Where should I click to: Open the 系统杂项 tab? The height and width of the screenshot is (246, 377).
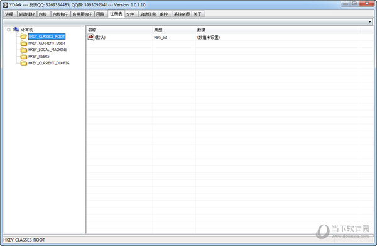click(182, 14)
